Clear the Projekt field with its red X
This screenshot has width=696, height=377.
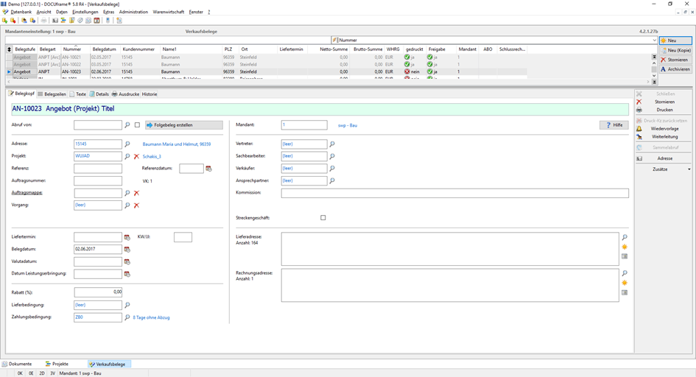click(x=136, y=156)
